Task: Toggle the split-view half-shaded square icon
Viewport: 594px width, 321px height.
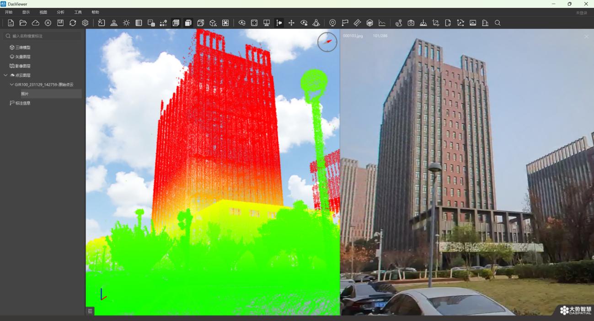Action: pyautogui.click(x=139, y=23)
